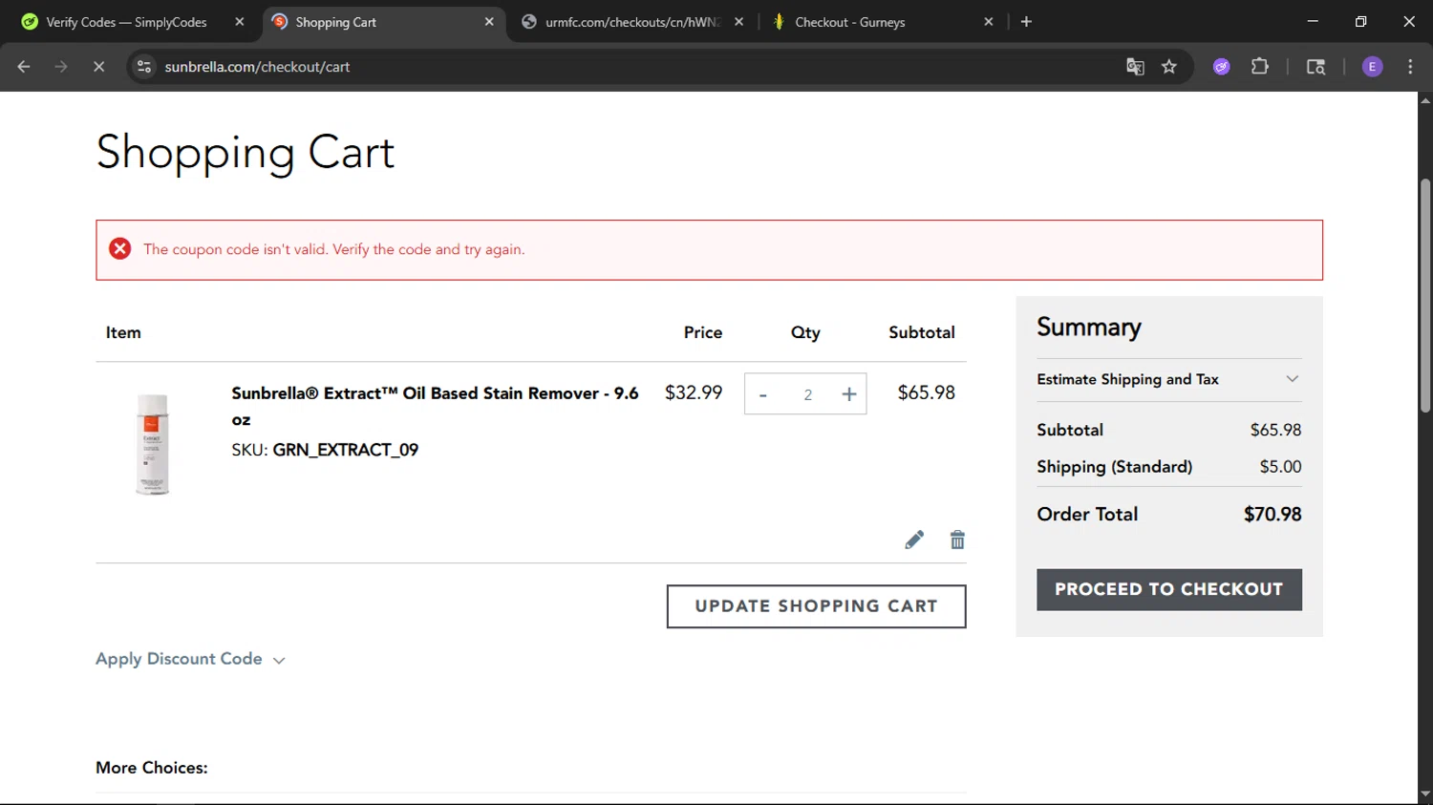
Task: Open the profile avatar E
Action: [x=1373, y=67]
